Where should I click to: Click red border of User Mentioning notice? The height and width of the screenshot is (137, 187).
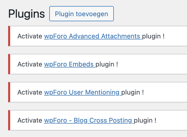point(9,92)
